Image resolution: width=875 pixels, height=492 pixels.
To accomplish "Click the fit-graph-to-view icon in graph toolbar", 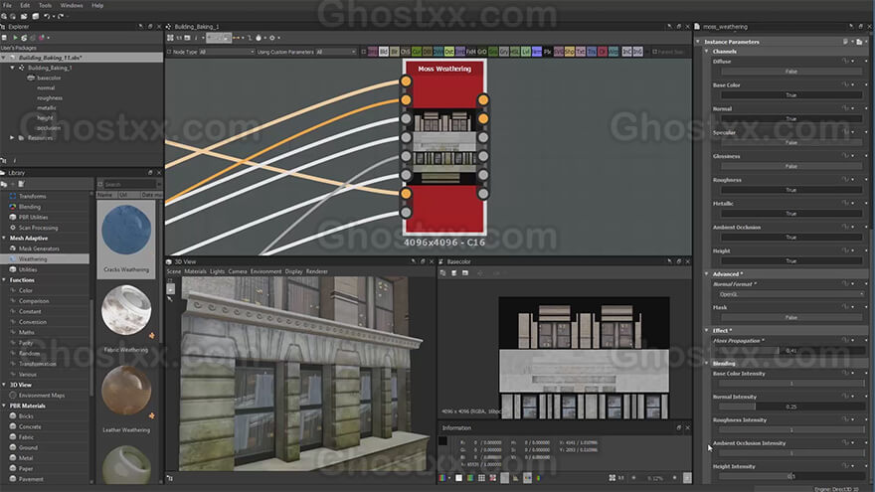I will point(170,38).
